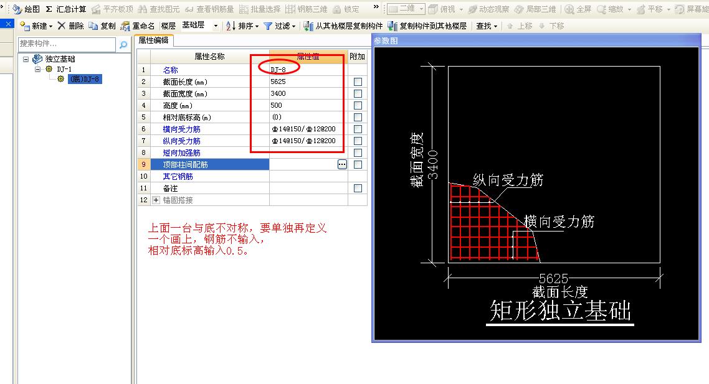709x384 pixels.
Task: Open 顶部柱间配筋 ellipsis editor button
Action: 342,164
